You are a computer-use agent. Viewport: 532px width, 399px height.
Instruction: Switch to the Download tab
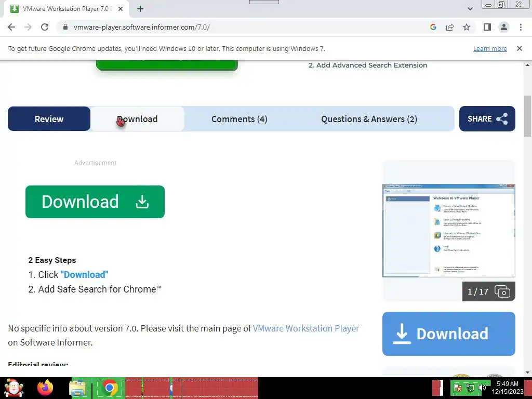137,119
